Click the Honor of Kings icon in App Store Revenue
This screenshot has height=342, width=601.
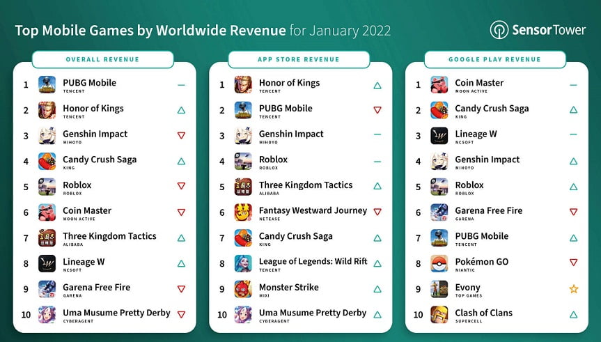click(x=243, y=85)
